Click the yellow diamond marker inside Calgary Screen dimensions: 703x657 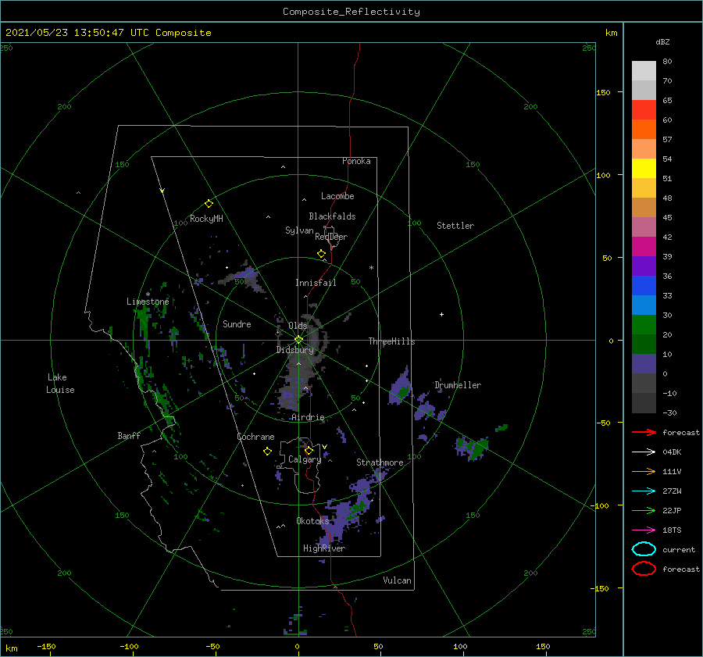pyautogui.click(x=309, y=450)
